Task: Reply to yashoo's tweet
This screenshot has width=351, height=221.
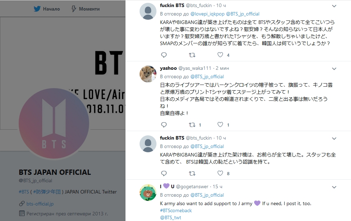Action: [164, 125]
